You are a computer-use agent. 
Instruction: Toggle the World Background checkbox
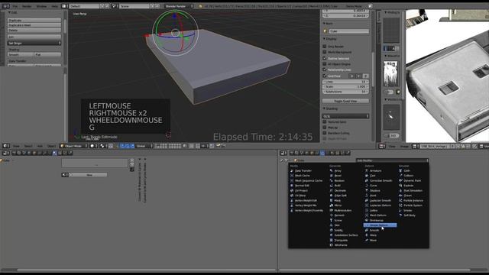point(325,52)
